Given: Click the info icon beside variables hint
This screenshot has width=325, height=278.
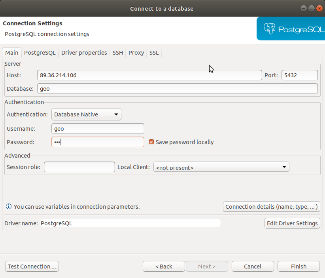Looking at the screenshot, I should 8,207.
